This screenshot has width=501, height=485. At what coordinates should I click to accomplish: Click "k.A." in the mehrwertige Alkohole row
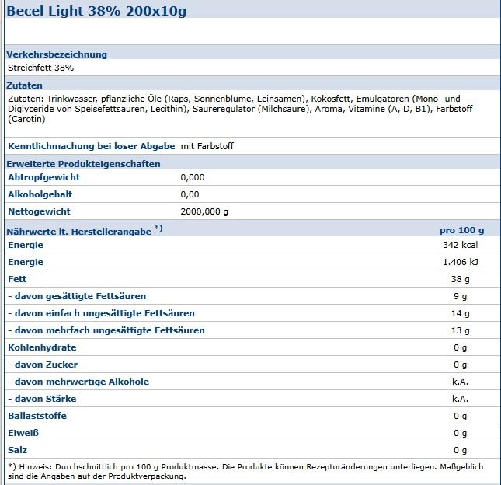pyautogui.click(x=460, y=382)
